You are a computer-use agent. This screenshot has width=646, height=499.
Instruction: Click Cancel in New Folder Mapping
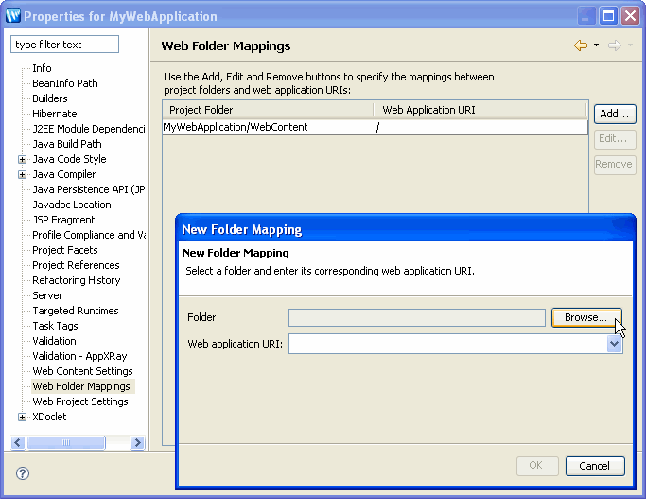pos(595,466)
